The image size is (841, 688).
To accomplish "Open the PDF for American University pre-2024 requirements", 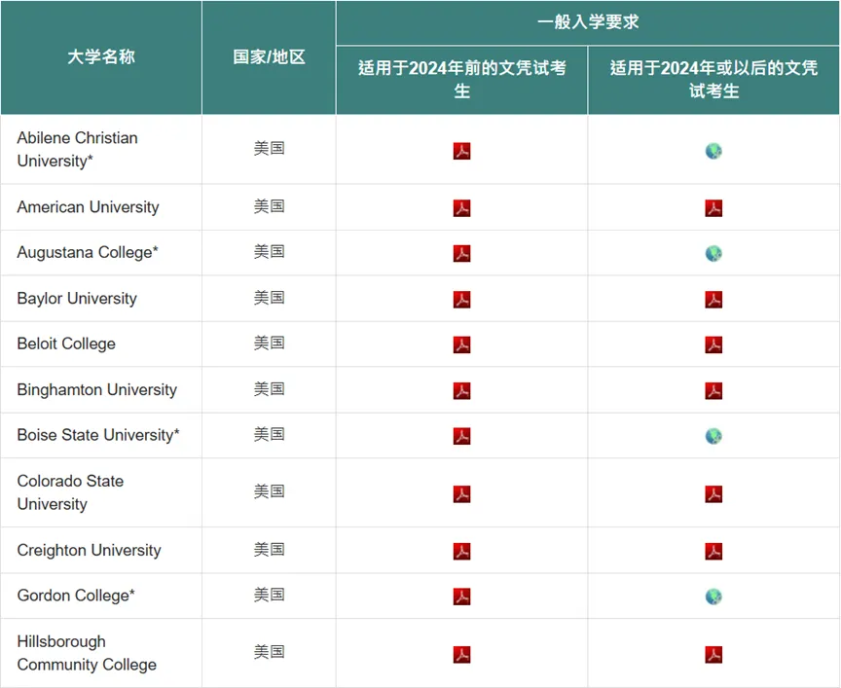I will [x=461, y=206].
